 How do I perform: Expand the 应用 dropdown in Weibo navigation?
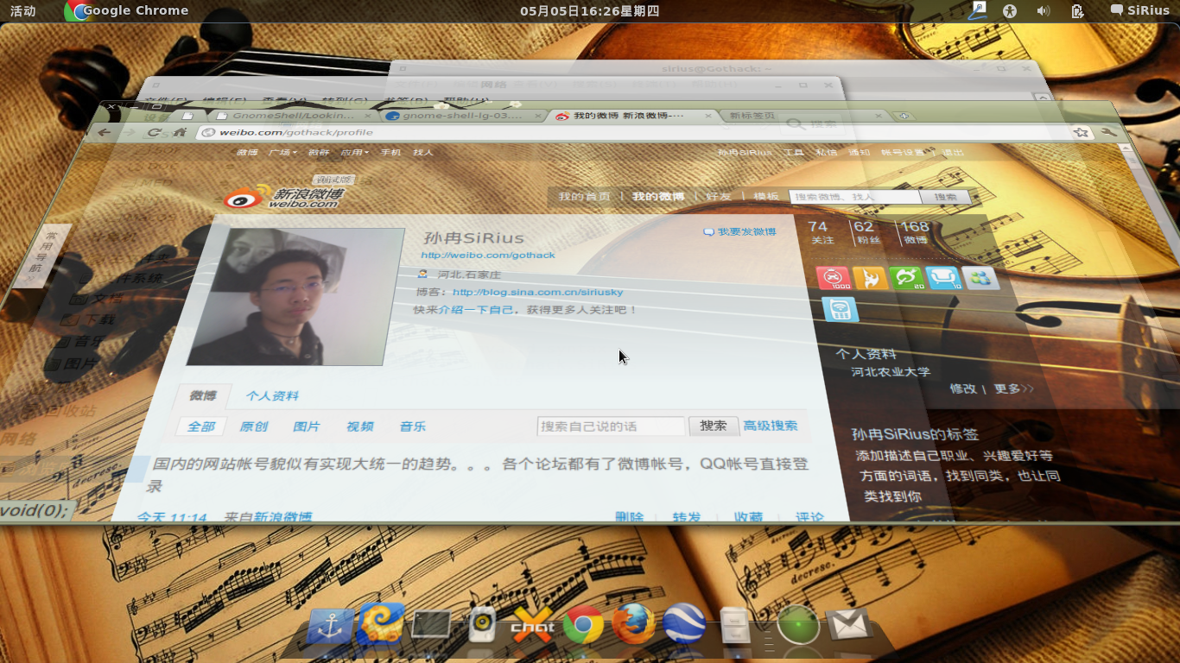354,152
